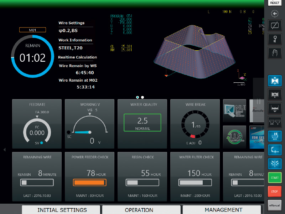Open the MANAGEMENT tab

222,210
